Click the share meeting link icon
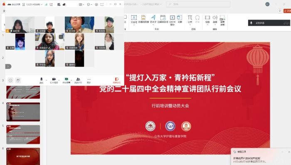The height and width of the screenshot is (165, 291). (x=51, y=5)
